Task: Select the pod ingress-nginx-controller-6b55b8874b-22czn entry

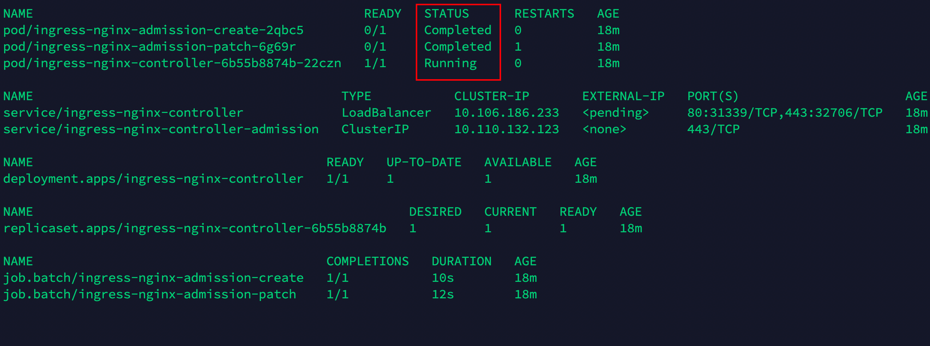Action: 172,63
